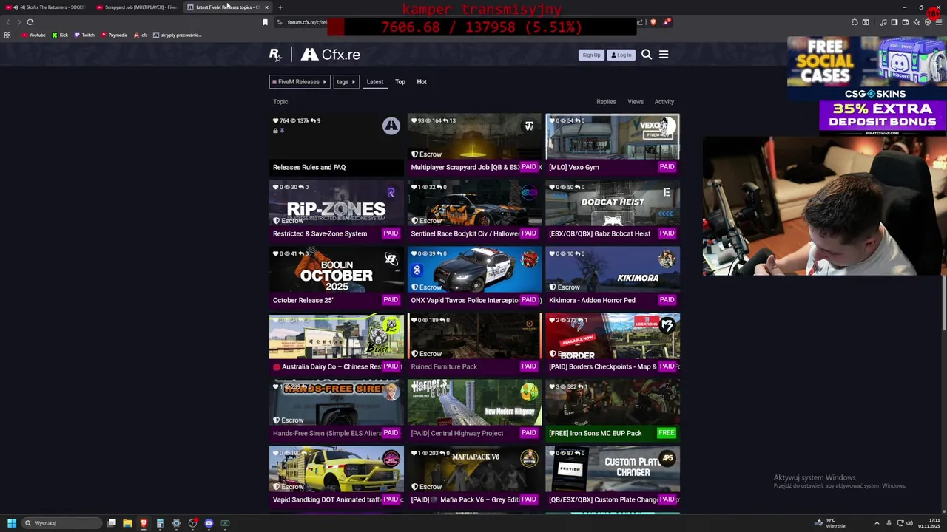Open File Explorer from taskbar

pyautogui.click(x=127, y=523)
